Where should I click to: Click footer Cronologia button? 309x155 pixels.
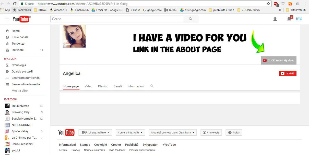(x=211, y=133)
